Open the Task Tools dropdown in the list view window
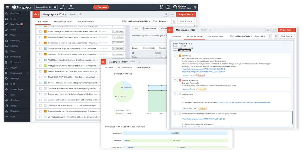 pos(186,21)
